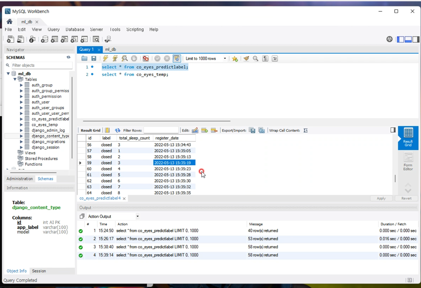Click in Filter Rows input field
Viewport: 421px width, 288px height.
(x=161, y=130)
